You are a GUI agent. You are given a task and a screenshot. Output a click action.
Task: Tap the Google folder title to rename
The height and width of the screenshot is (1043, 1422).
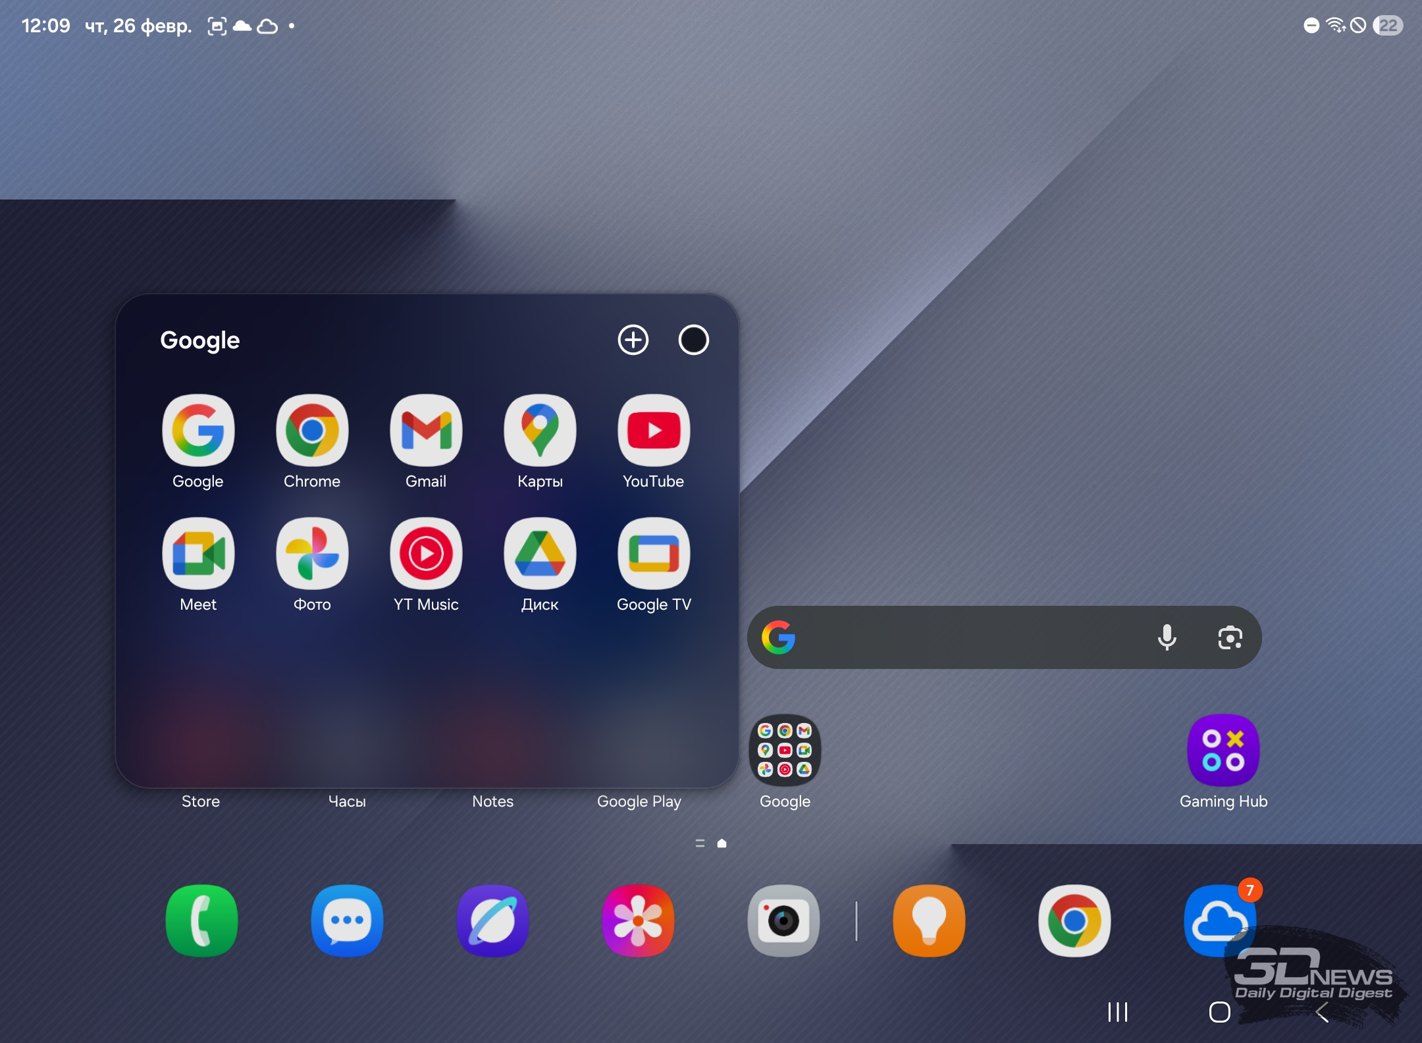[x=200, y=340]
